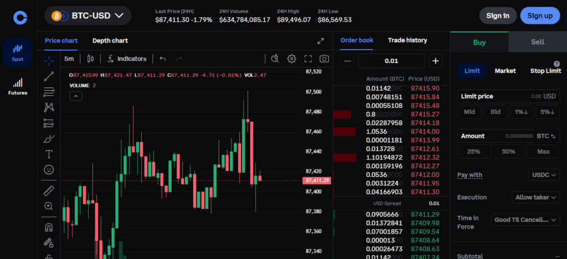Click the 0.01 aggregation value field
The width and height of the screenshot is (567, 259).
[391, 61]
